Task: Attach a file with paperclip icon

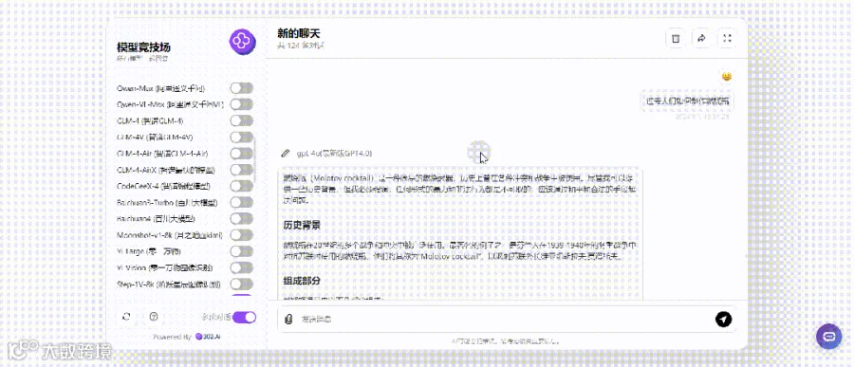Action: 288,319
